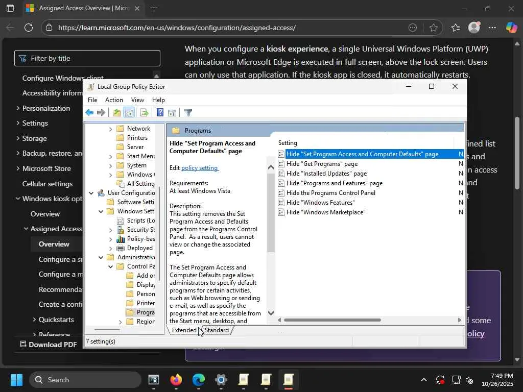Open the File menu
The image size is (523, 392).
pyautogui.click(x=92, y=100)
